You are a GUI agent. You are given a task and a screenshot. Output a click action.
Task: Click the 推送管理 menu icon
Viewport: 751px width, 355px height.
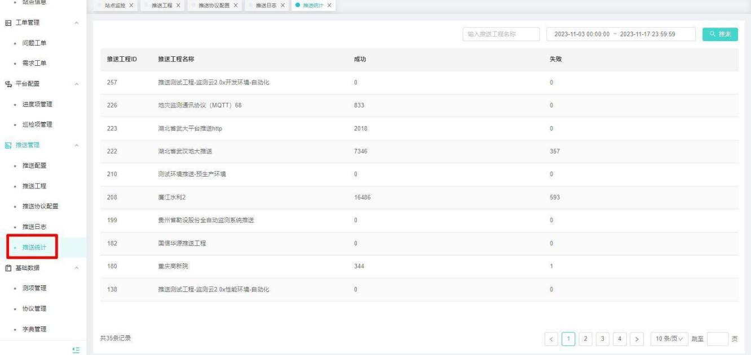(x=7, y=146)
